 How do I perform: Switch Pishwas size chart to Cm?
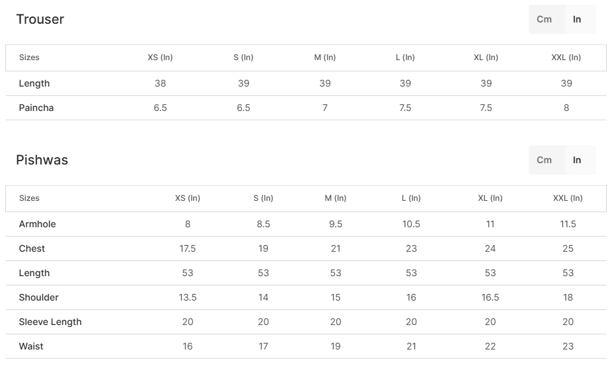point(544,160)
